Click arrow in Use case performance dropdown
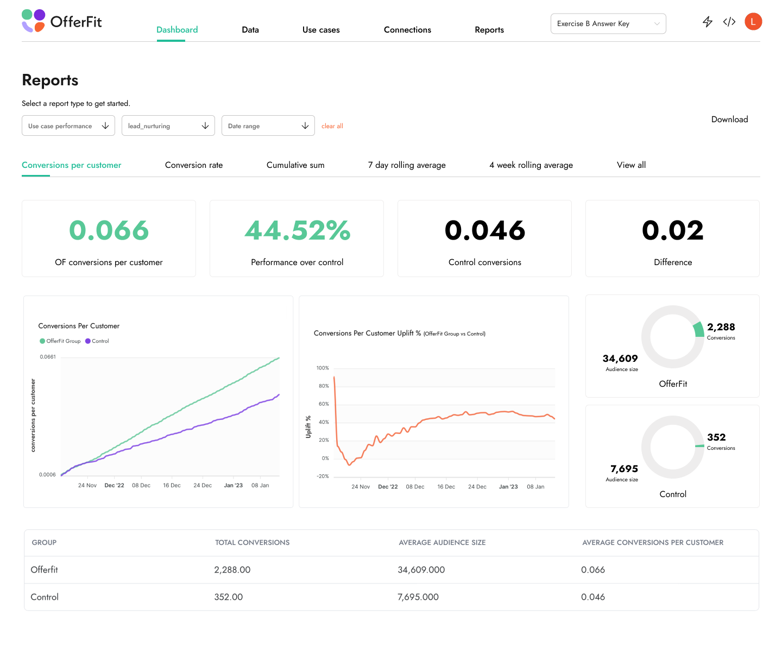Screen dimensions: 782x653 pyautogui.click(x=105, y=125)
